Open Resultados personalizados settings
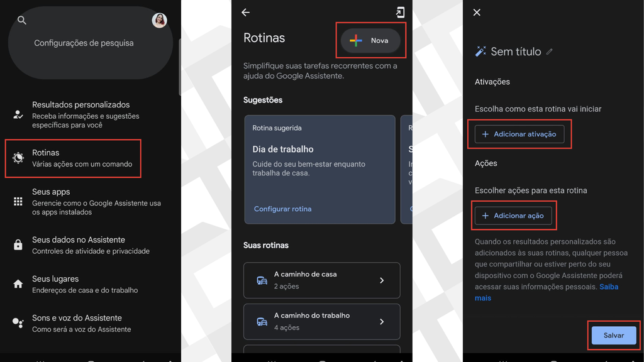 click(x=91, y=114)
